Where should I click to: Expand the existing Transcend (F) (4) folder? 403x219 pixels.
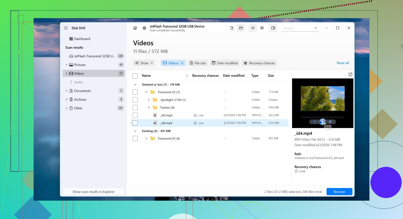146,138
